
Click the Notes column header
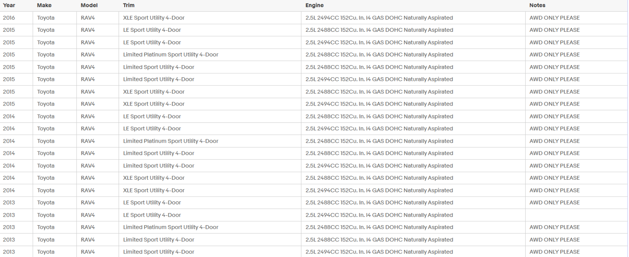pos(537,5)
